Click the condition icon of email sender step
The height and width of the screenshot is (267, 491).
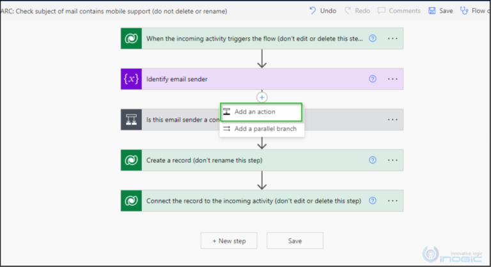click(131, 119)
